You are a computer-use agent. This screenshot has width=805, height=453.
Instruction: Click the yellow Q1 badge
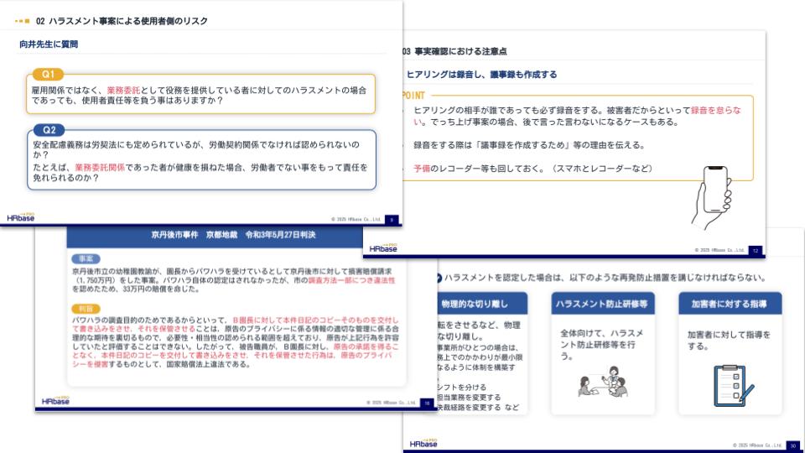(x=48, y=75)
